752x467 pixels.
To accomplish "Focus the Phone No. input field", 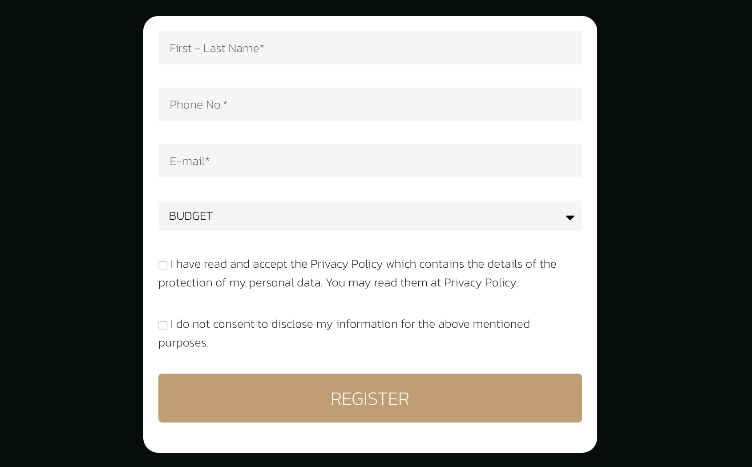I will point(370,104).
